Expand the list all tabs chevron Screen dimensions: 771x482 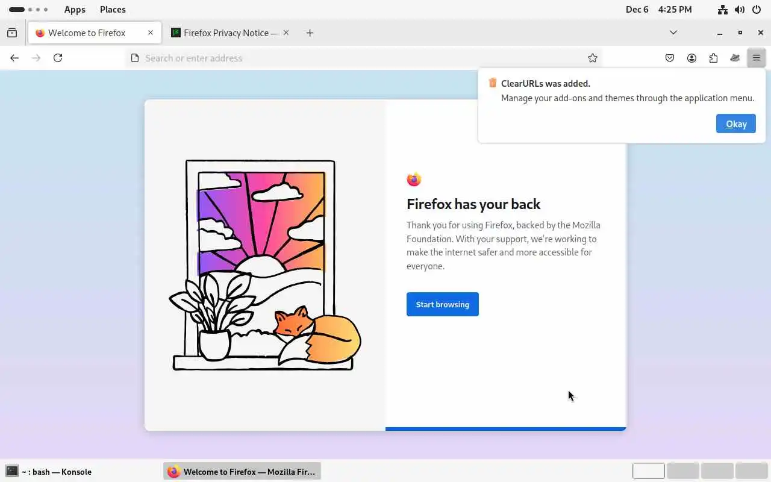[673, 33]
